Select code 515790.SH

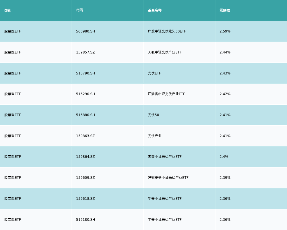coord(86,73)
